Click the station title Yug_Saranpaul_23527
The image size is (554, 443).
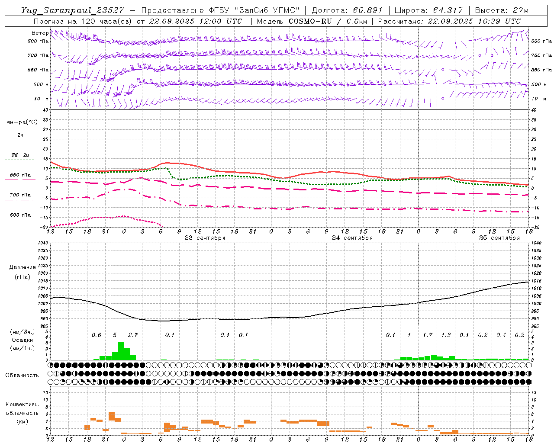coord(73,10)
